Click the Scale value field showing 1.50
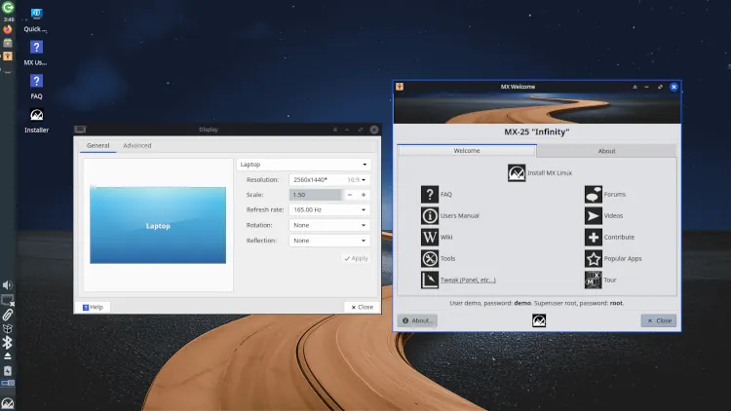 coord(316,195)
